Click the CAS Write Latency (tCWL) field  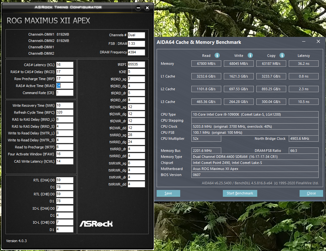(x=65, y=161)
